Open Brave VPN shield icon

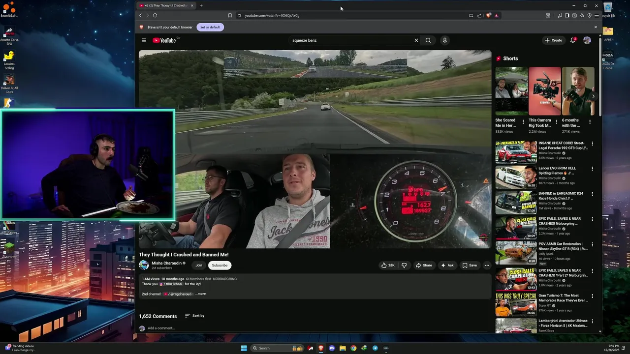coord(589,15)
